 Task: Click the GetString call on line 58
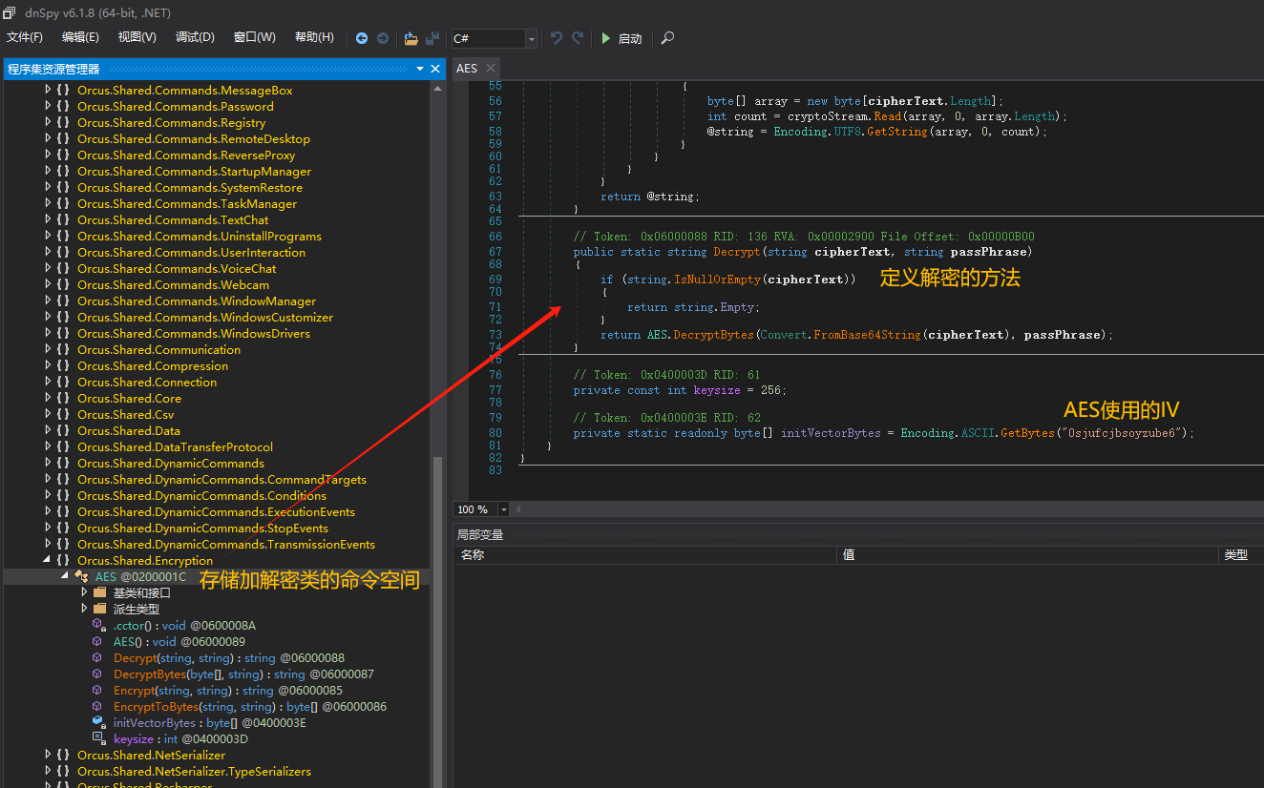(x=897, y=132)
